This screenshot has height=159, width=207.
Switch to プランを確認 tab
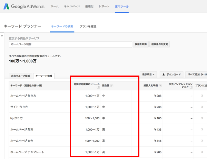point(88,27)
